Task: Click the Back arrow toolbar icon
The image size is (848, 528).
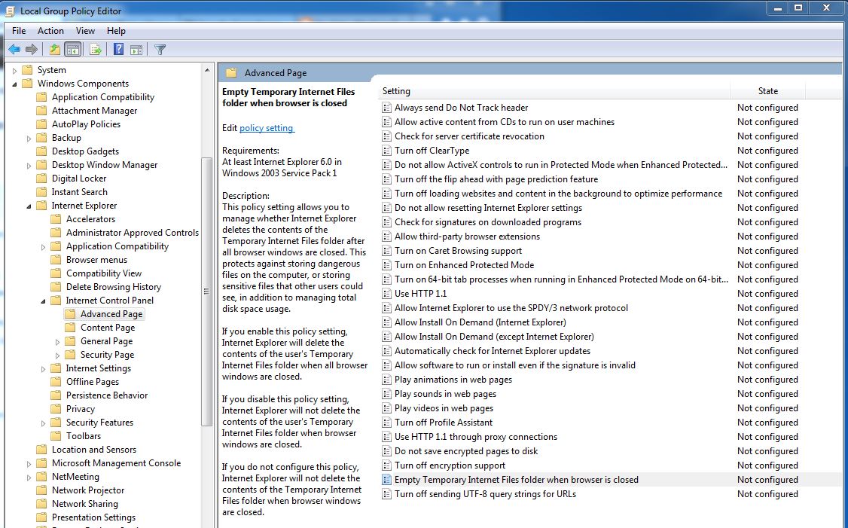Action: click(14, 50)
